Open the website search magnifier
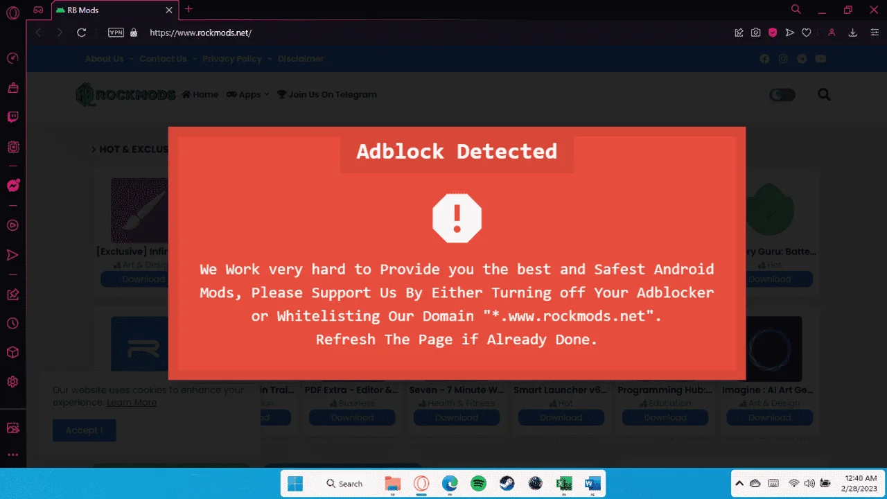This screenshot has width=887, height=499. click(x=824, y=95)
